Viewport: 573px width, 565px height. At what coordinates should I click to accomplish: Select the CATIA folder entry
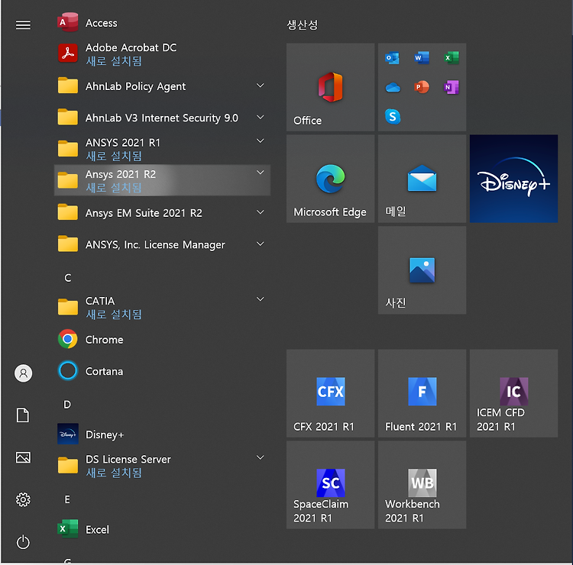[x=162, y=307]
